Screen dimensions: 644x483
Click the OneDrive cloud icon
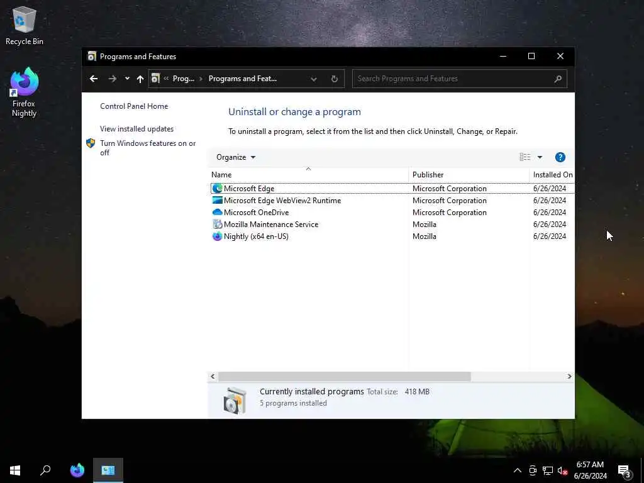pyautogui.click(x=217, y=213)
